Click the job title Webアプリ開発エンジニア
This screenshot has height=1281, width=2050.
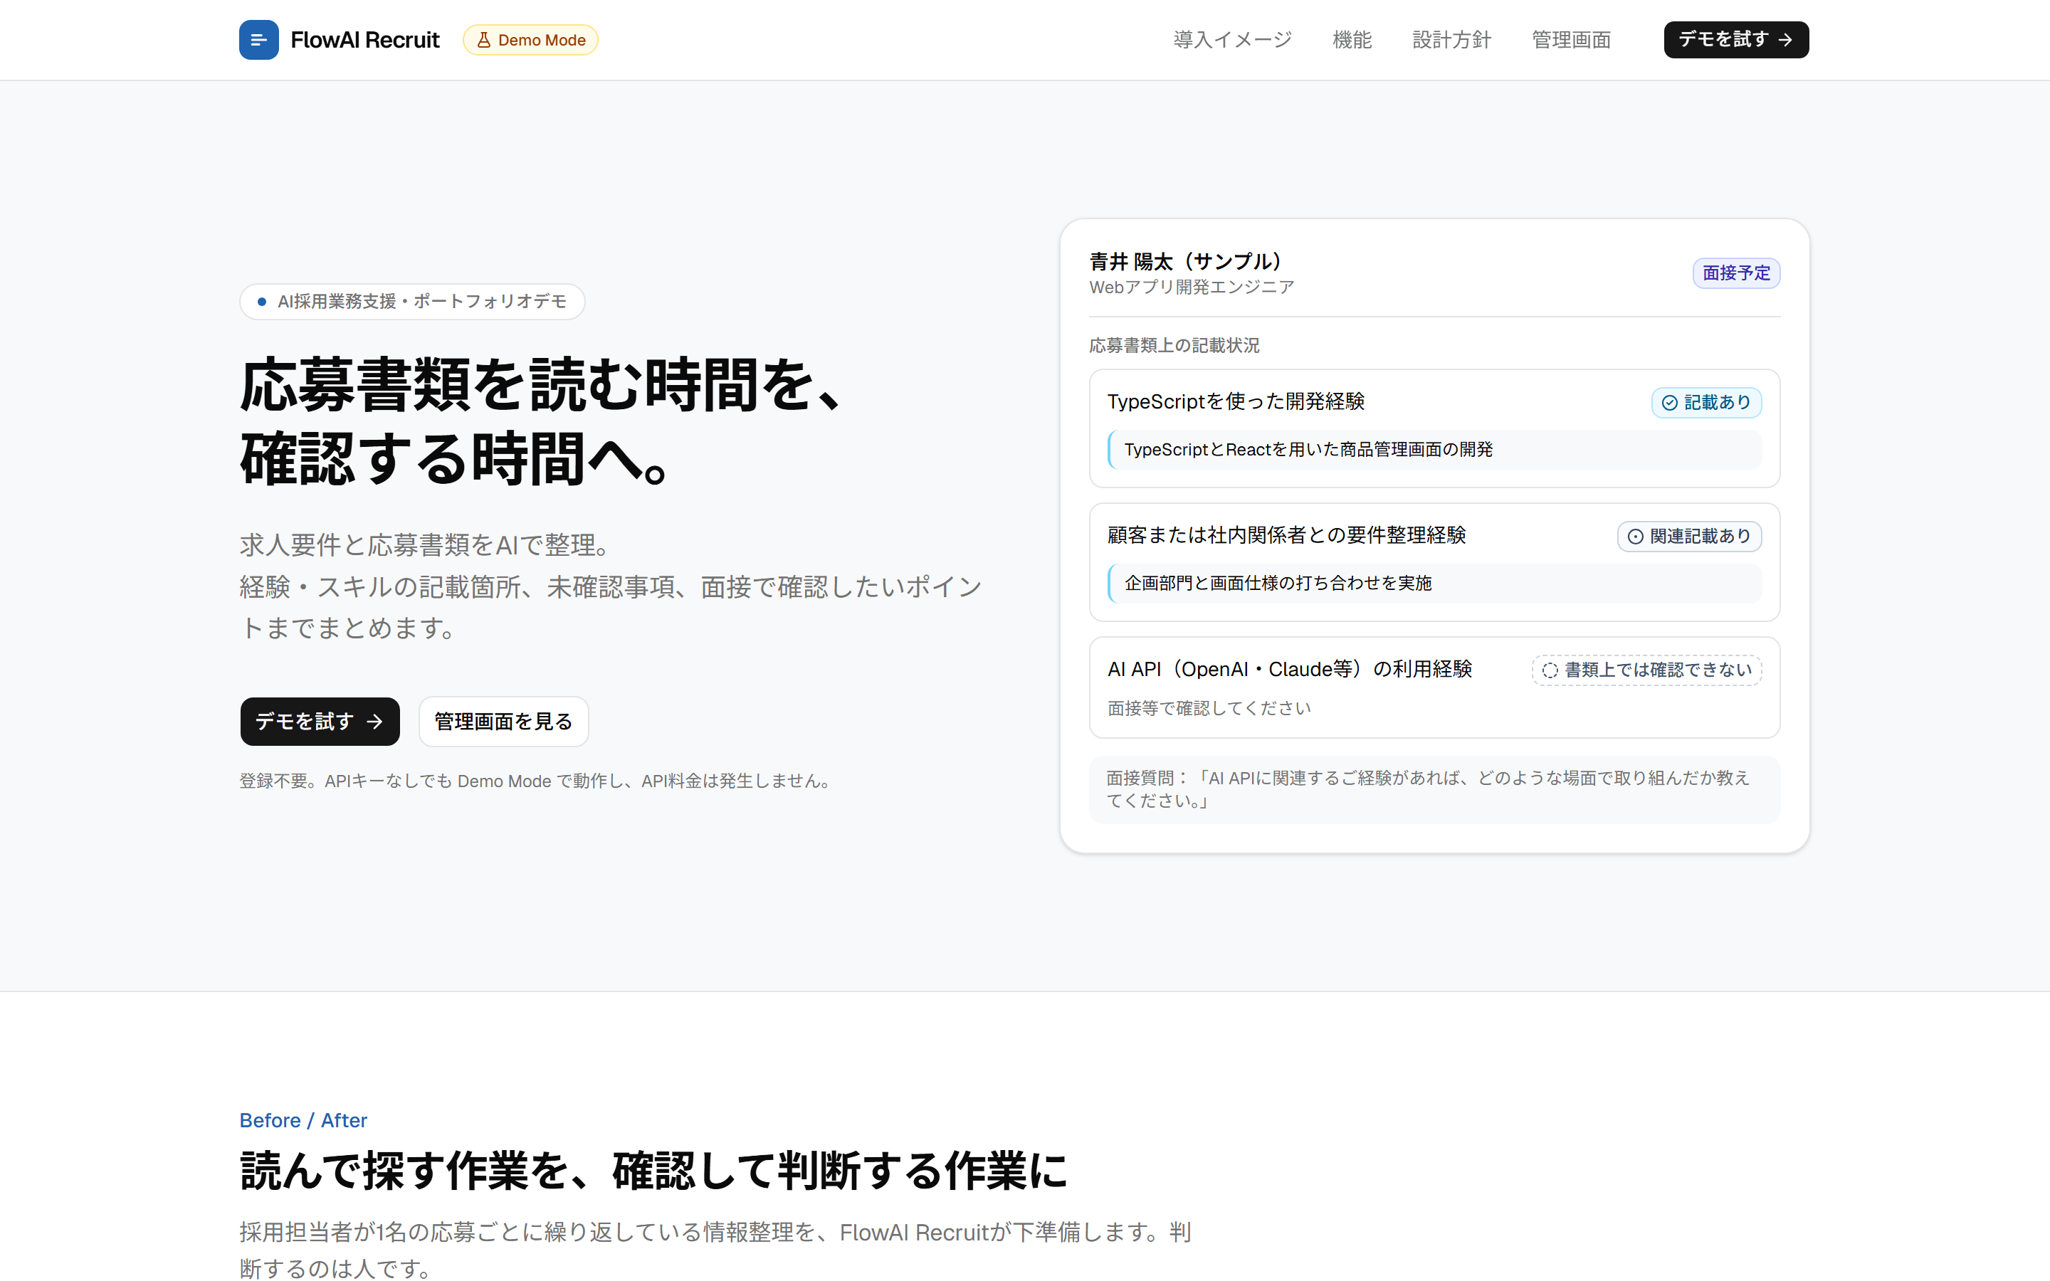(1192, 288)
